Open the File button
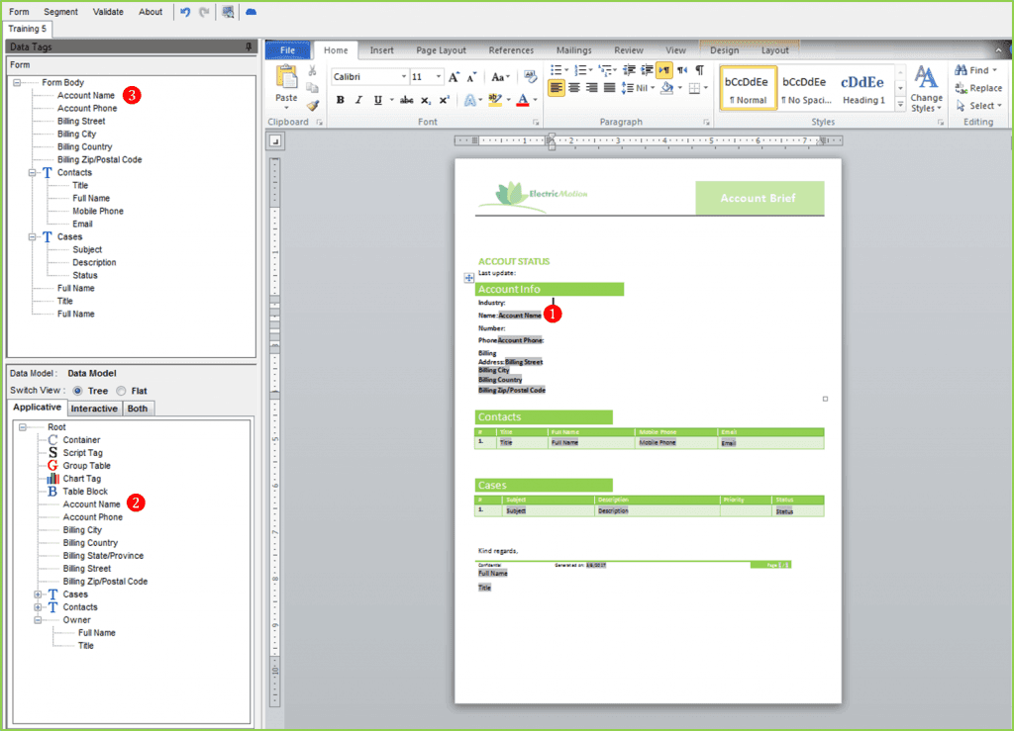The height and width of the screenshot is (731, 1014). coord(288,50)
